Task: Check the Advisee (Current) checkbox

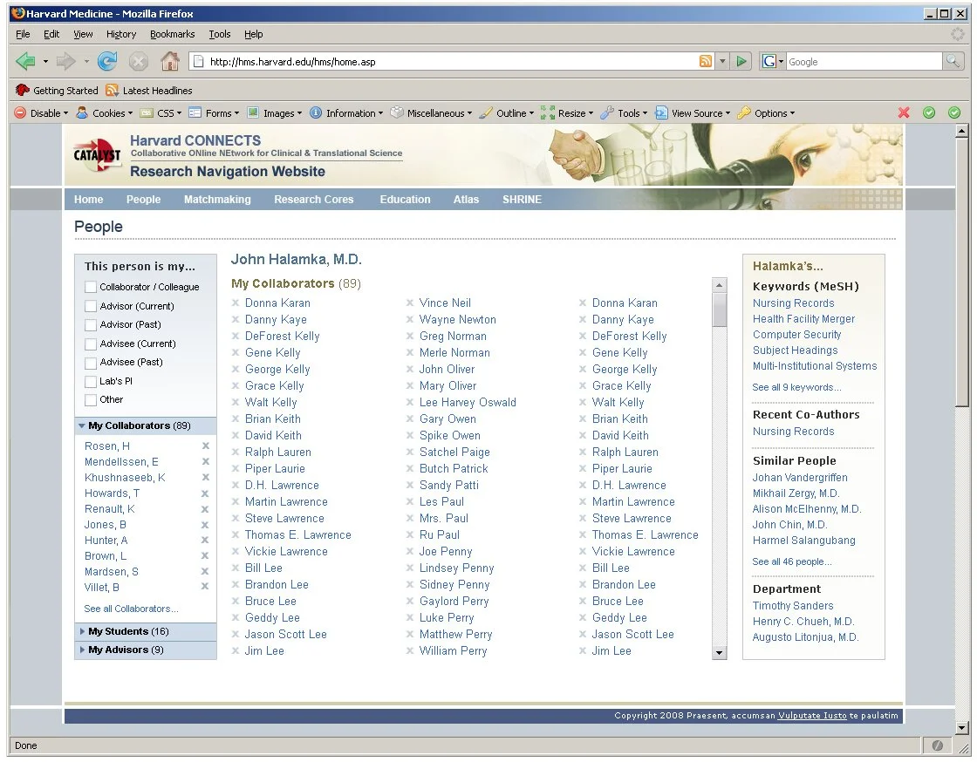Action: pos(91,344)
